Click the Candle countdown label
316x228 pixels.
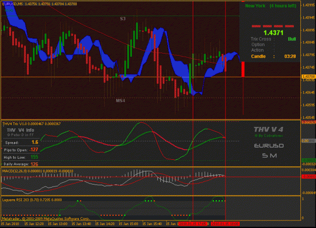(x=258, y=56)
